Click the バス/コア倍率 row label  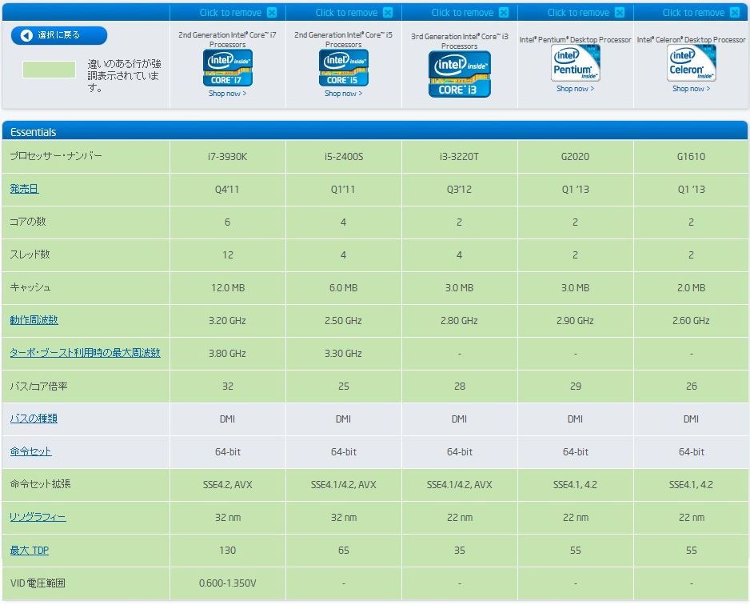(x=38, y=386)
